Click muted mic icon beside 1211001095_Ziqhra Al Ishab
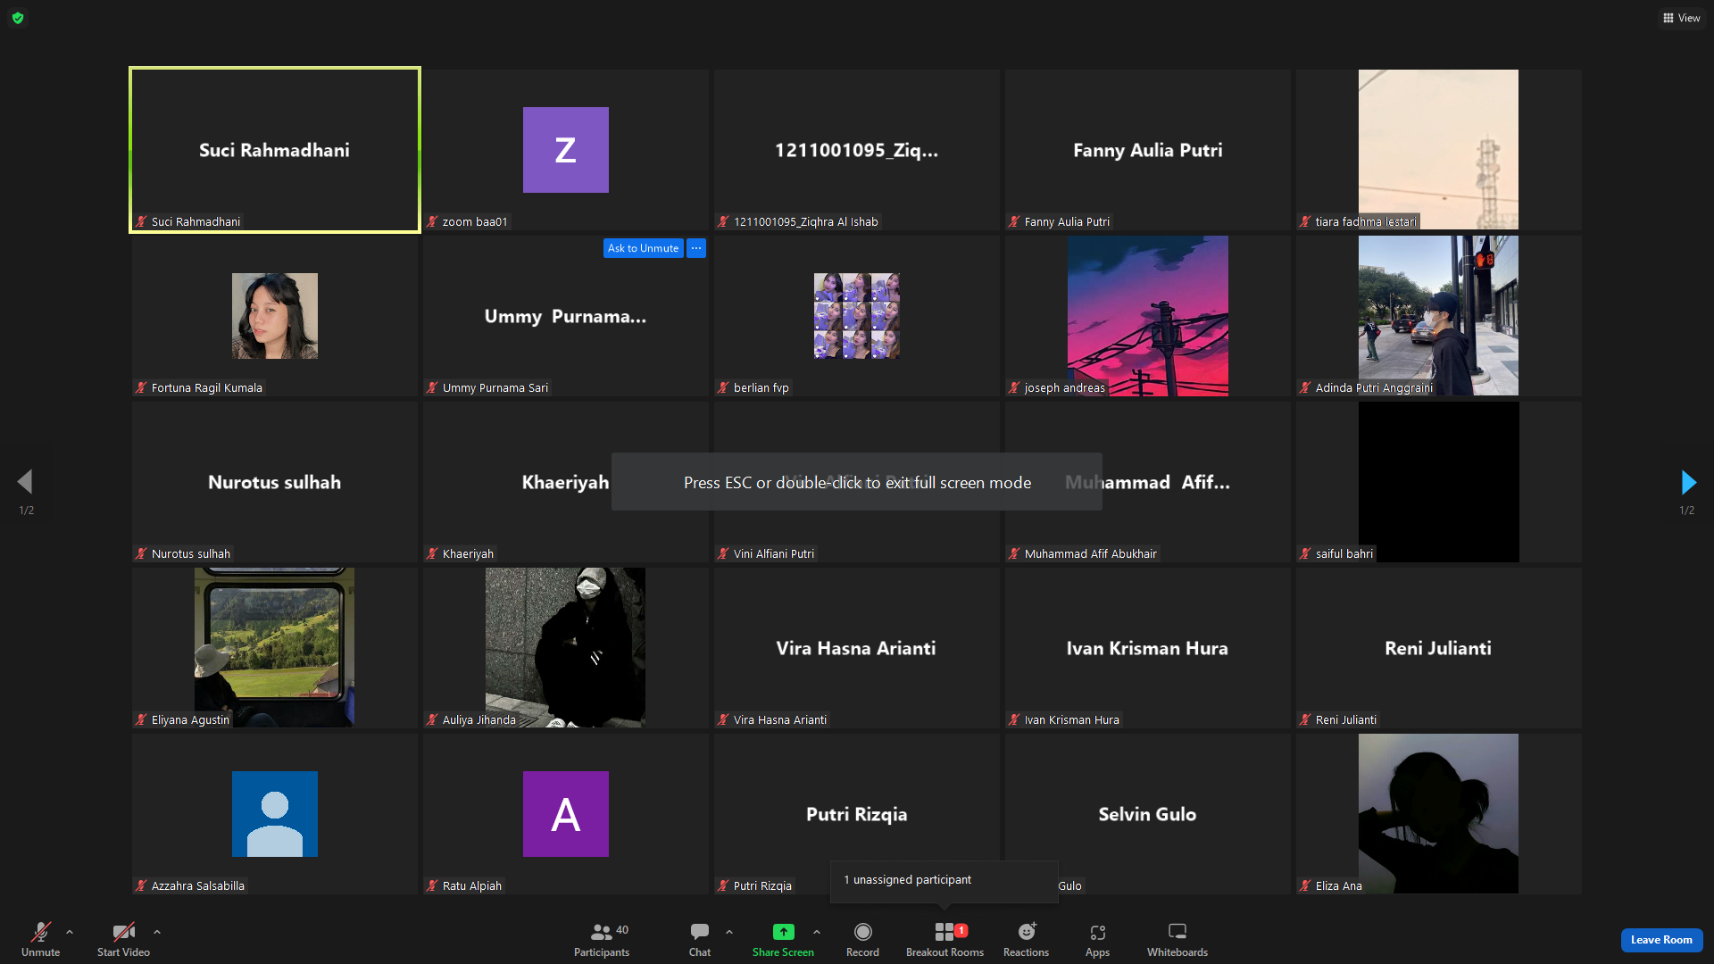 (723, 221)
